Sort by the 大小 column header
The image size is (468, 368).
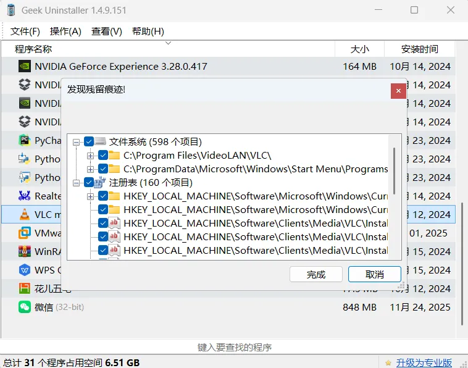360,49
